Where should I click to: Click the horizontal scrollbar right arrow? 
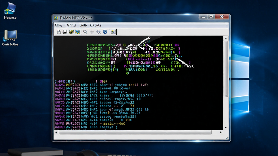tap(221, 132)
